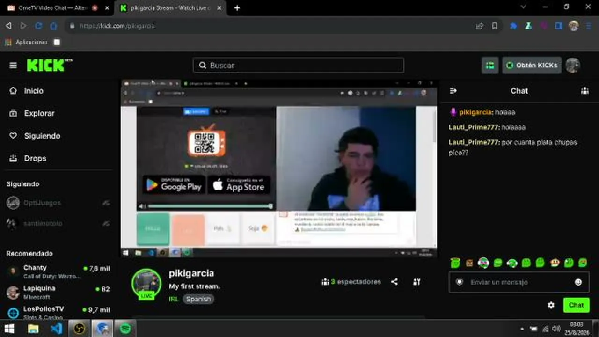Open the Kick account avatar menu
599x337 pixels.
(x=573, y=66)
